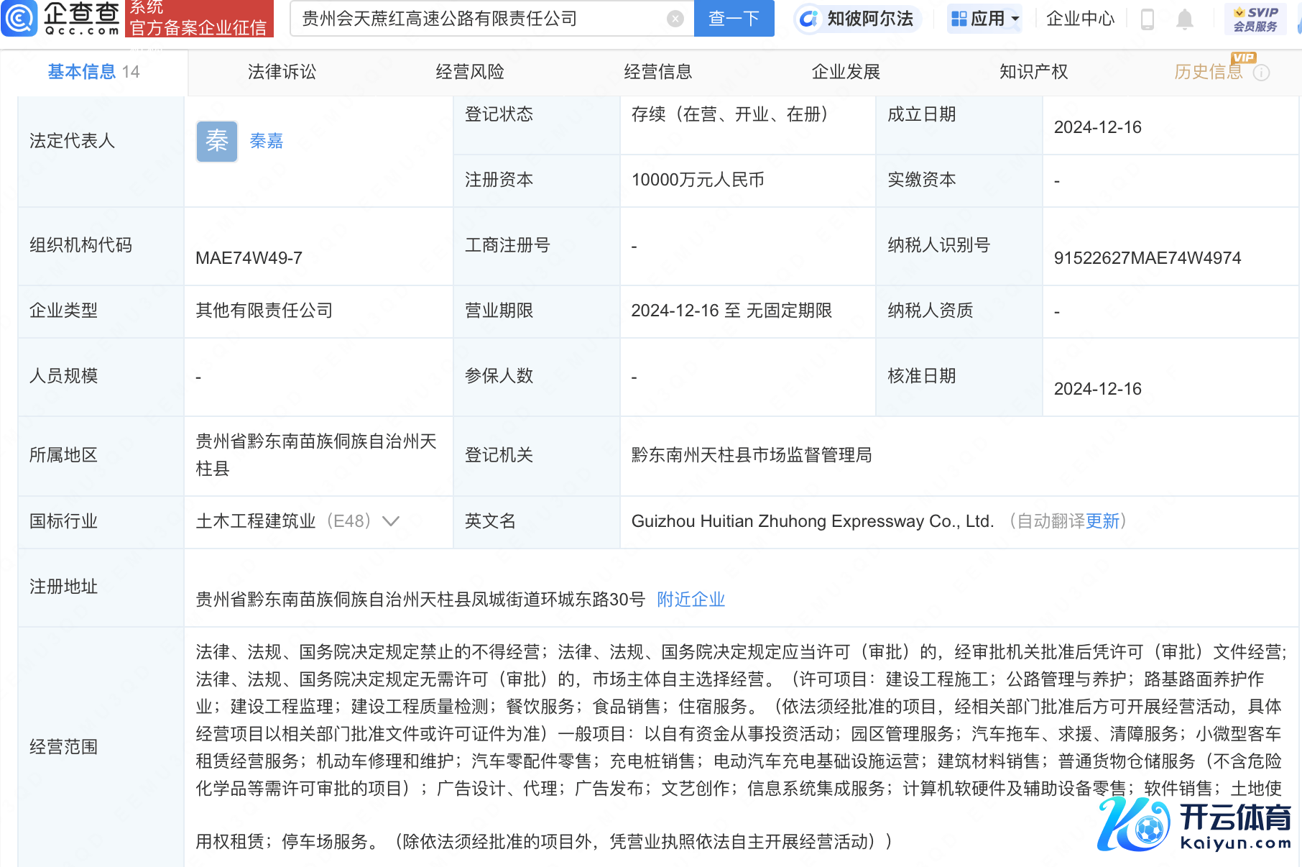Open SVIP 会员服务 badge

tap(1255, 19)
